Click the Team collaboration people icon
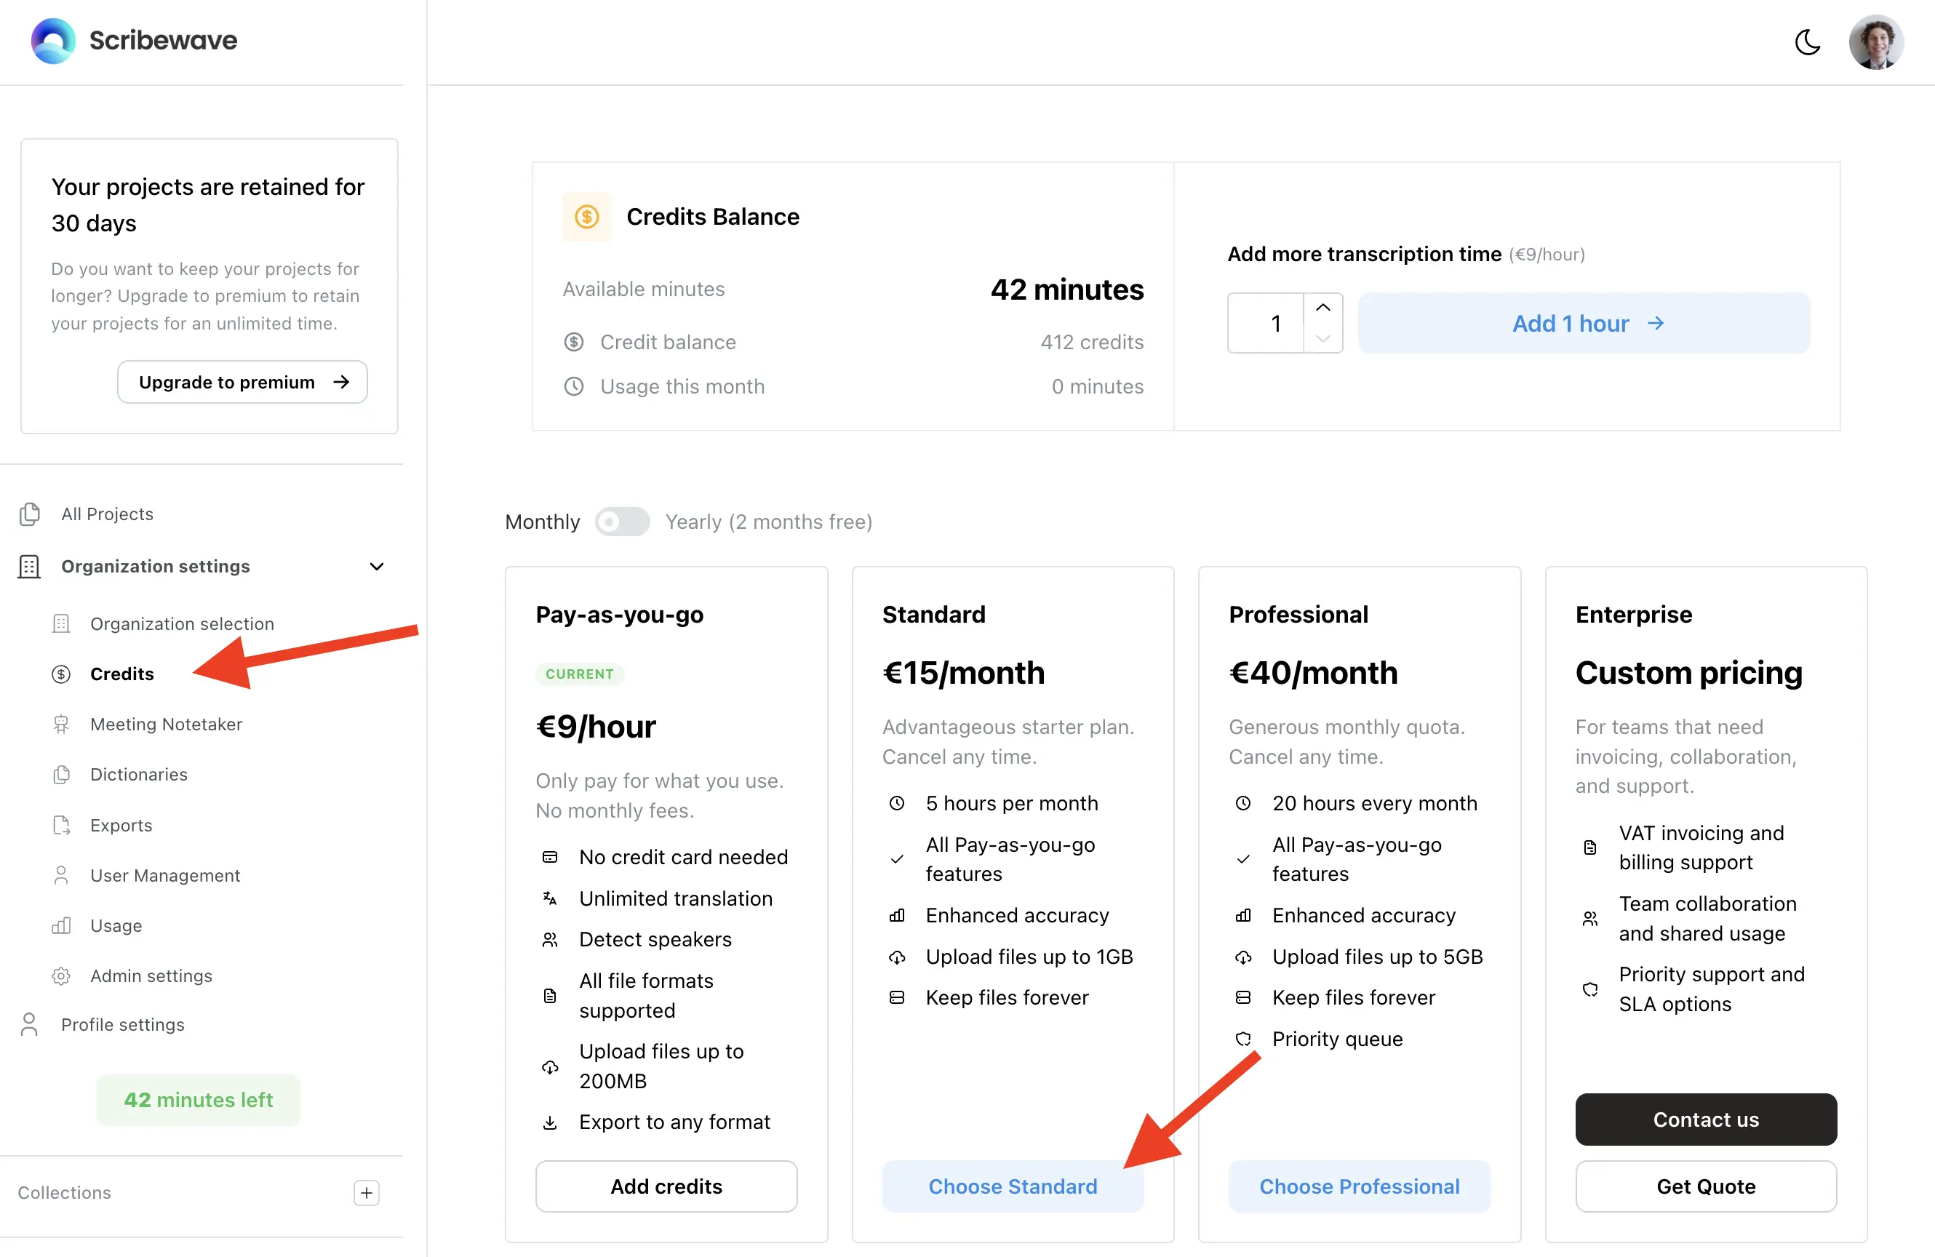Image resolution: width=1935 pixels, height=1257 pixels. [1590, 919]
